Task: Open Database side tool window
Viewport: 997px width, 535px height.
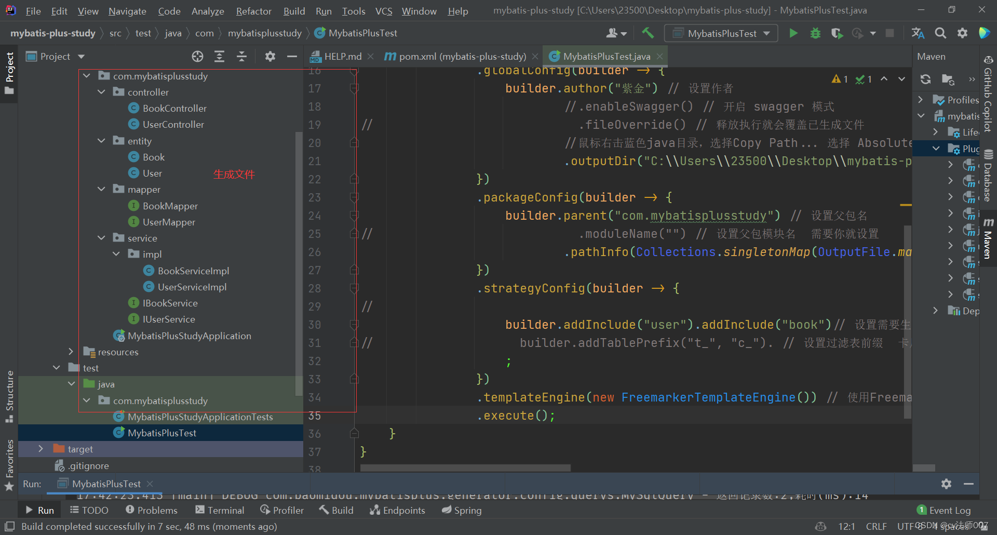Action: click(x=988, y=176)
